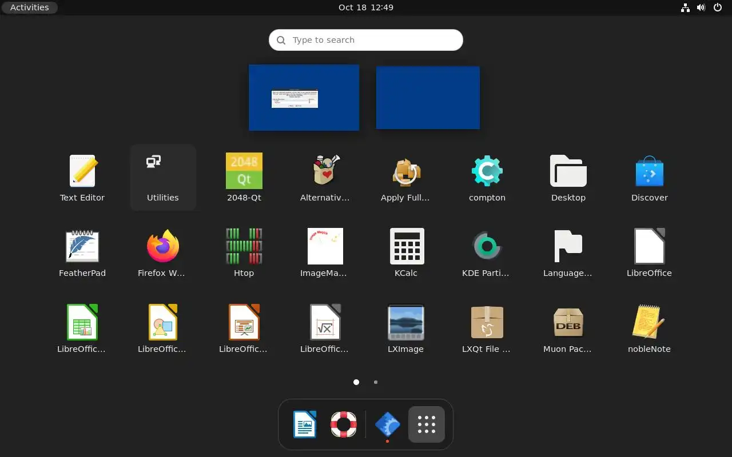Select the empty second workspace thumbnail
Screen dimensions: 732x457
[428, 98]
